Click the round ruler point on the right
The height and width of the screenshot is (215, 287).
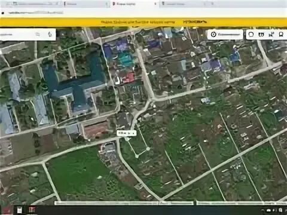tap(148, 149)
